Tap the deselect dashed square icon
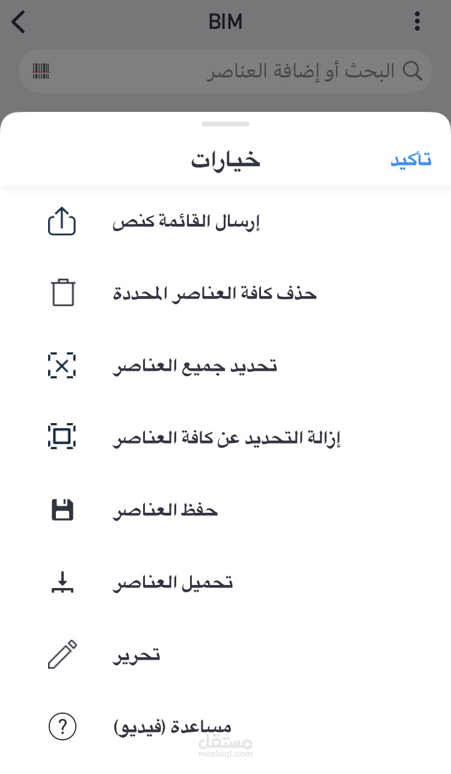The width and height of the screenshot is (451, 774). point(62,437)
